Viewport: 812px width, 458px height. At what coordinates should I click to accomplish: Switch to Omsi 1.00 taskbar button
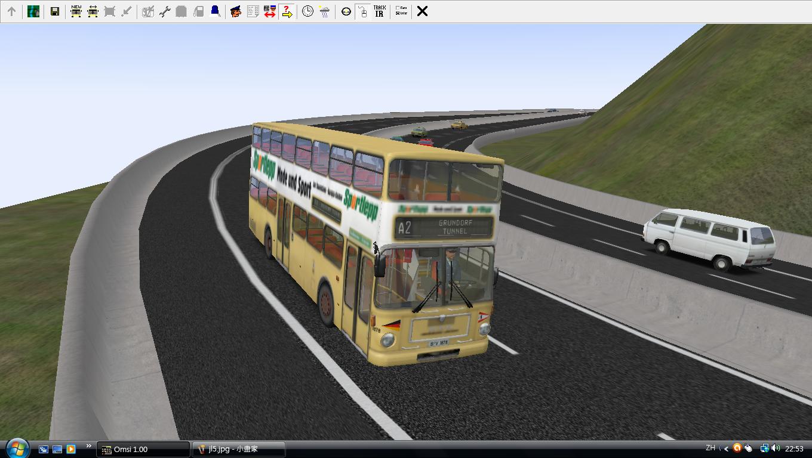pyautogui.click(x=143, y=449)
